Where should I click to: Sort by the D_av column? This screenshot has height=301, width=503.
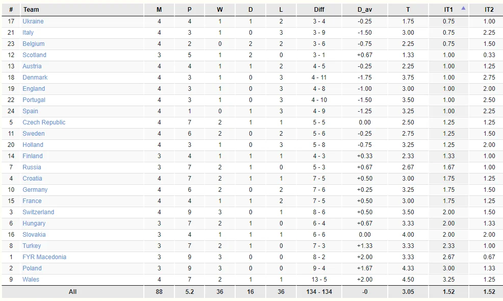pyautogui.click(x=365, y=10)
